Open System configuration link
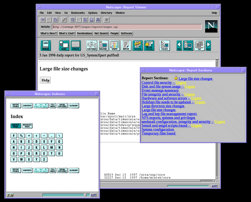Image resolution: width=251 pixels, height=202 pixels. click(x=158, y=130)
